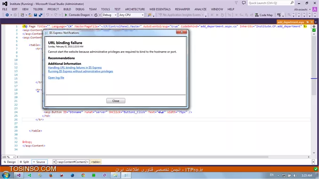
Task: Open Visual Studio from the taskbar
Action: [18, 175]
